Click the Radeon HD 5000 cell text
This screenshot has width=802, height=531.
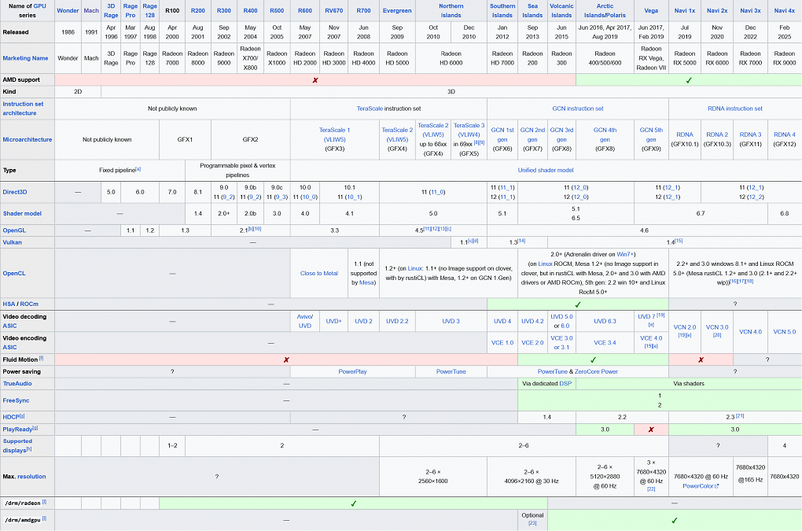397,58
